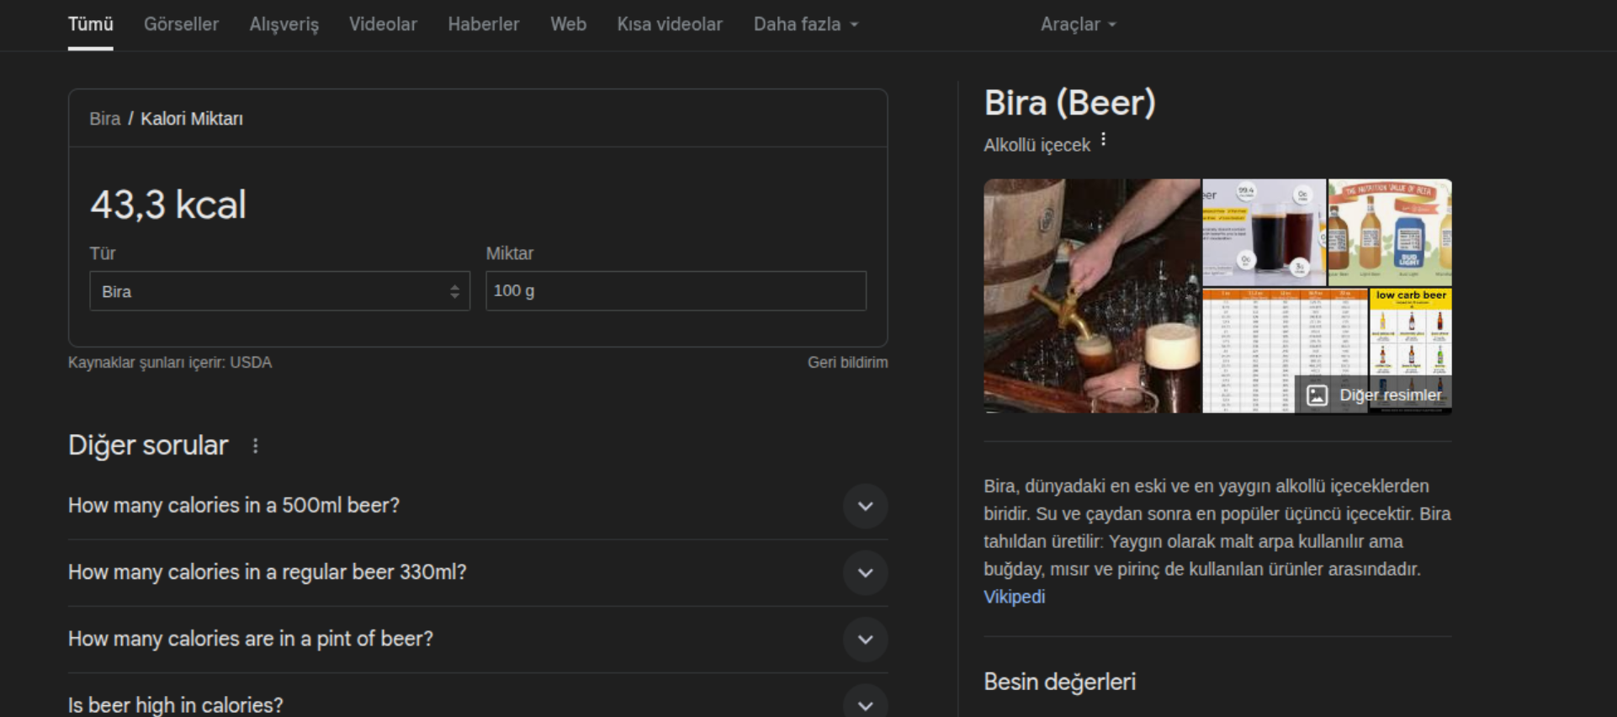The width and height of the screenshot is (1617, 717).
Task: Expand the pint of beer calories question
Action: tap(865, 640)
